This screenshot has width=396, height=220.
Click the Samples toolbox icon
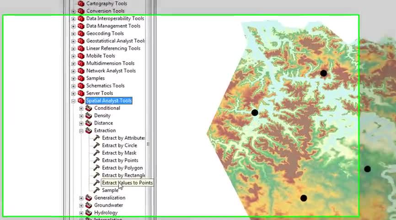pos(81,78)
